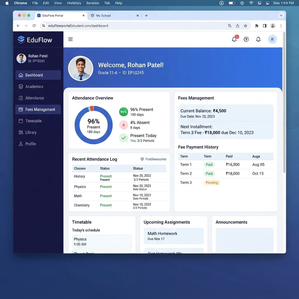The height and width of the screenshot is (299, 299).
Task: Open the Chrome three-dot menu
Action: tap(281, 26)
